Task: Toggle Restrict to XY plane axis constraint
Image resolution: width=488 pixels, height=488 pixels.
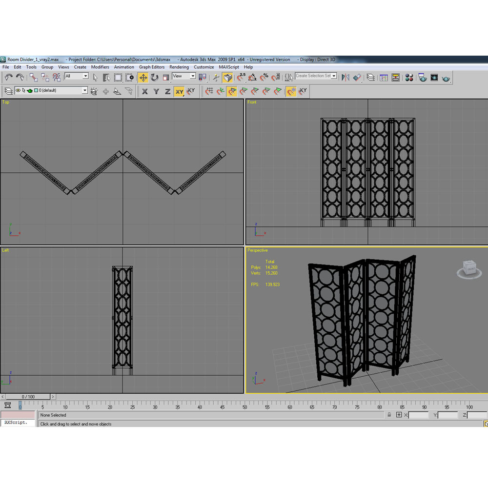Action: (x=180, y=91)
